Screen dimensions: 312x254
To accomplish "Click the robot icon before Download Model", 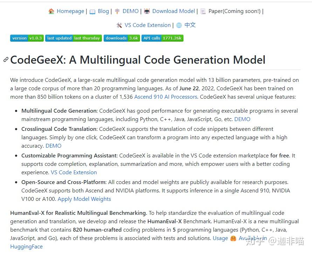I will tap(147, 11).
